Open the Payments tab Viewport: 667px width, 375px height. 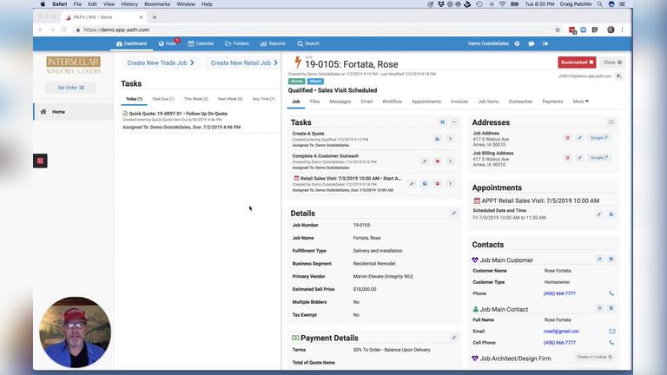(x=552, y=102)
